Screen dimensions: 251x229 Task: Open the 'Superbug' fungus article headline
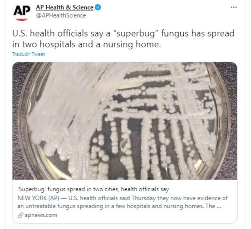93,189
